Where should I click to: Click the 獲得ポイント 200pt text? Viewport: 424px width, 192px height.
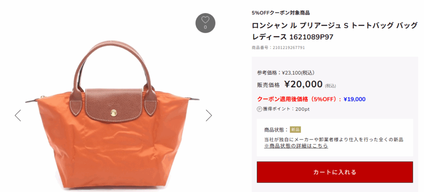click(x=287, y=109)
